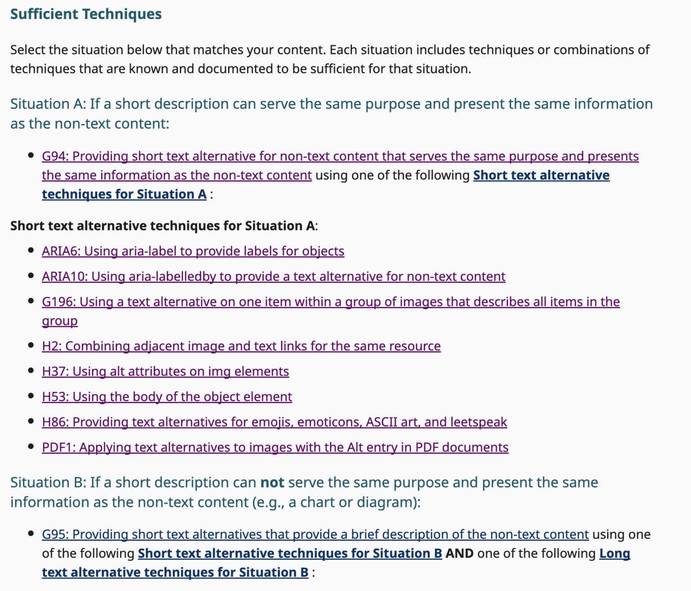The image size is (691, 591).
Task: Click the bold 'AND' in the G95 item
Action: tap(459, 553)
